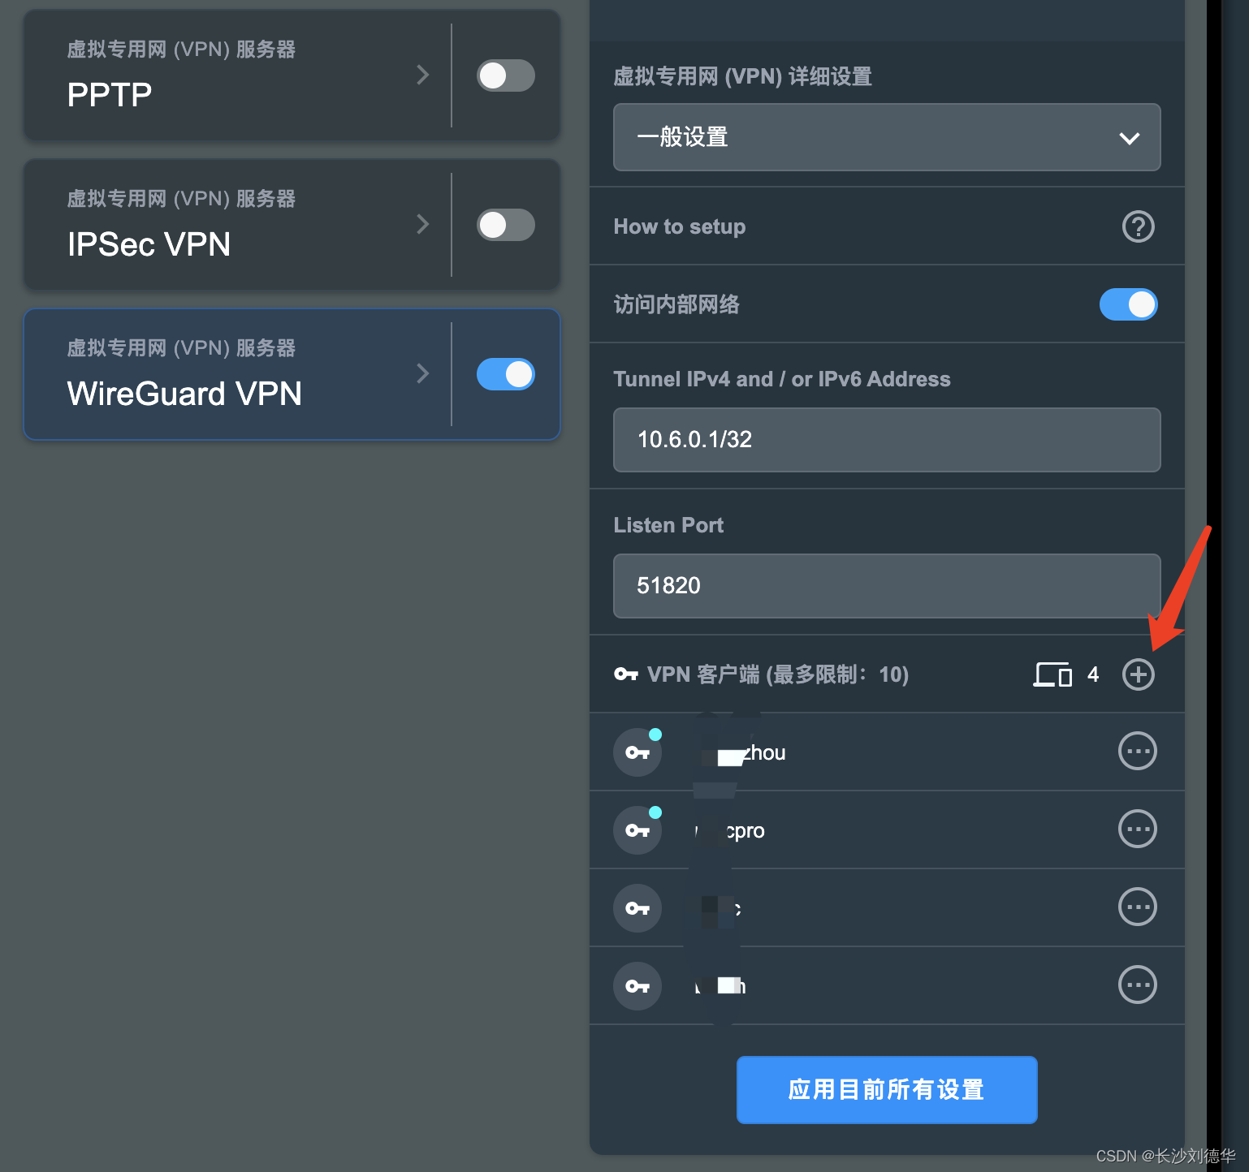Image resolution: width=1249 pixels, height=1172 pixels.
Task: Disable the WireGuard VPN server toggle
Action: [x=505, y=374]
